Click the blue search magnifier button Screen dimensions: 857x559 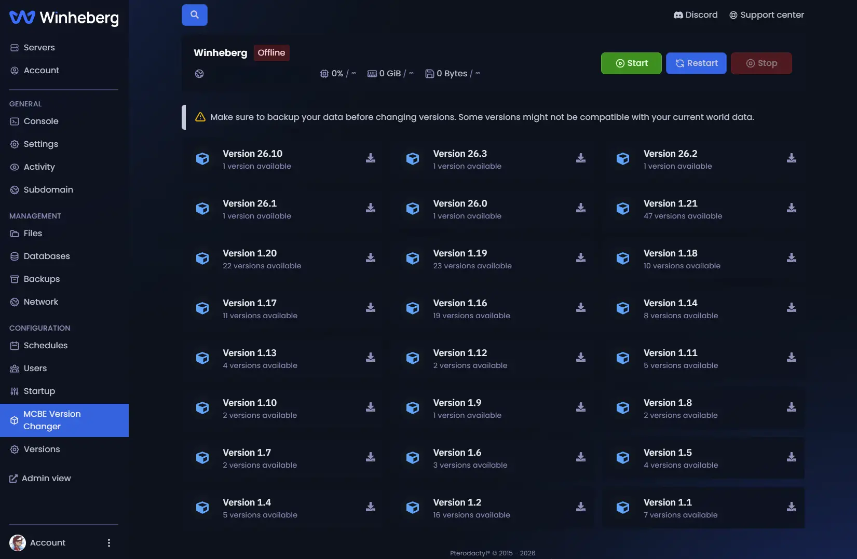pos(195,15)
